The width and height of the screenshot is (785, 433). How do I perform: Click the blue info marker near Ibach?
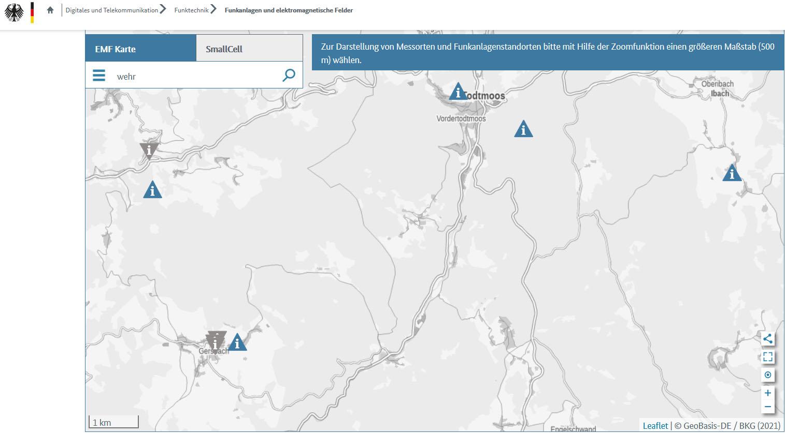point(732,173)
